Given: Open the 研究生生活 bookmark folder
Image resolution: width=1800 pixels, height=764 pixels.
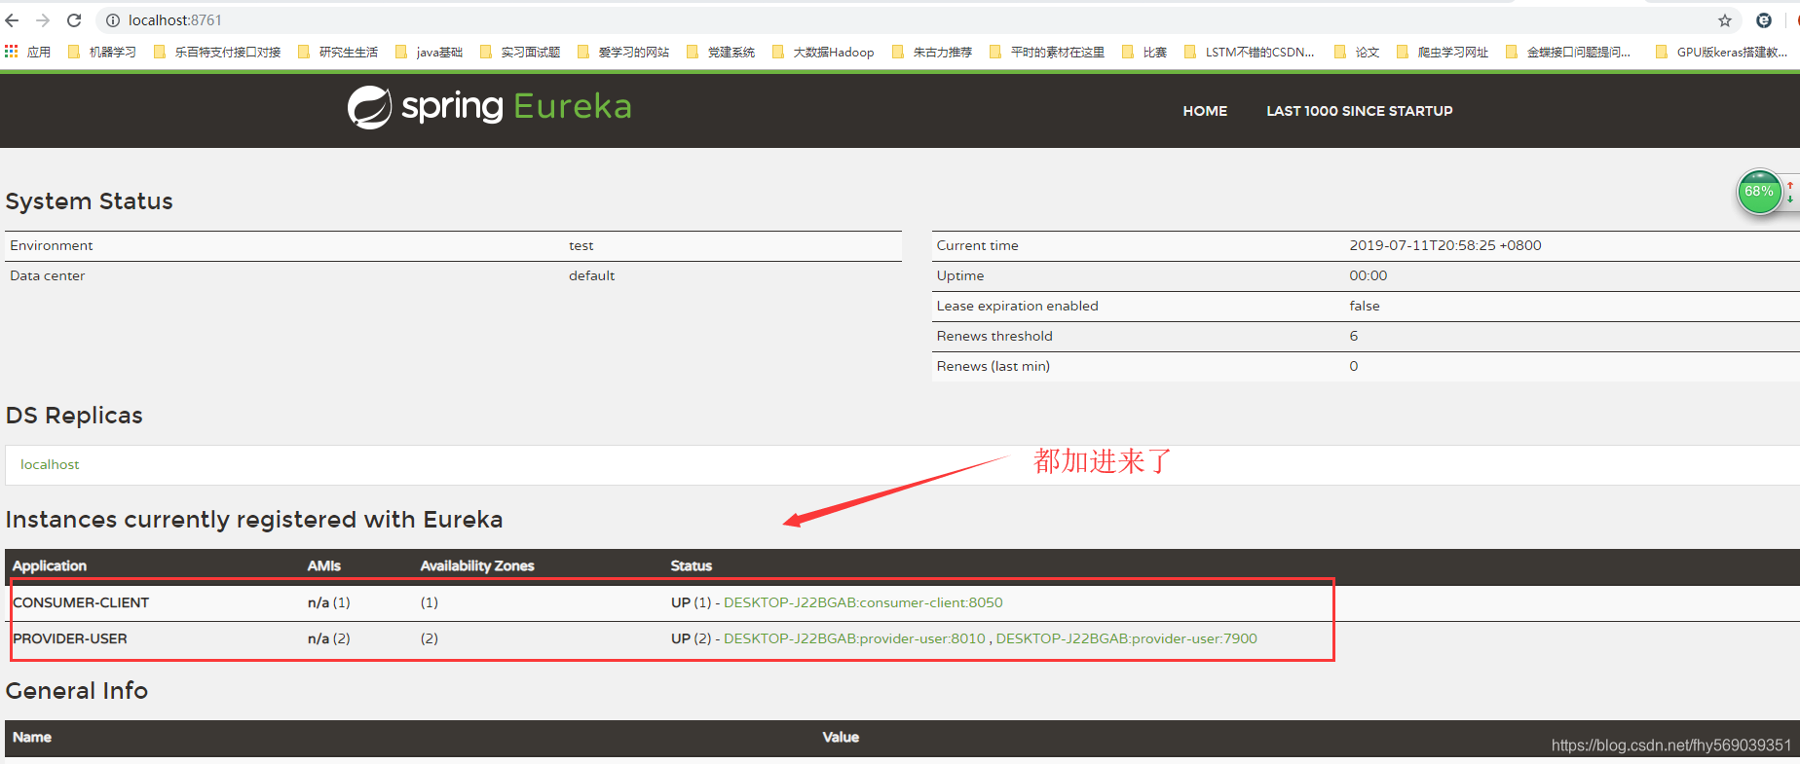Looking at the screenshot, I should 338,52.
